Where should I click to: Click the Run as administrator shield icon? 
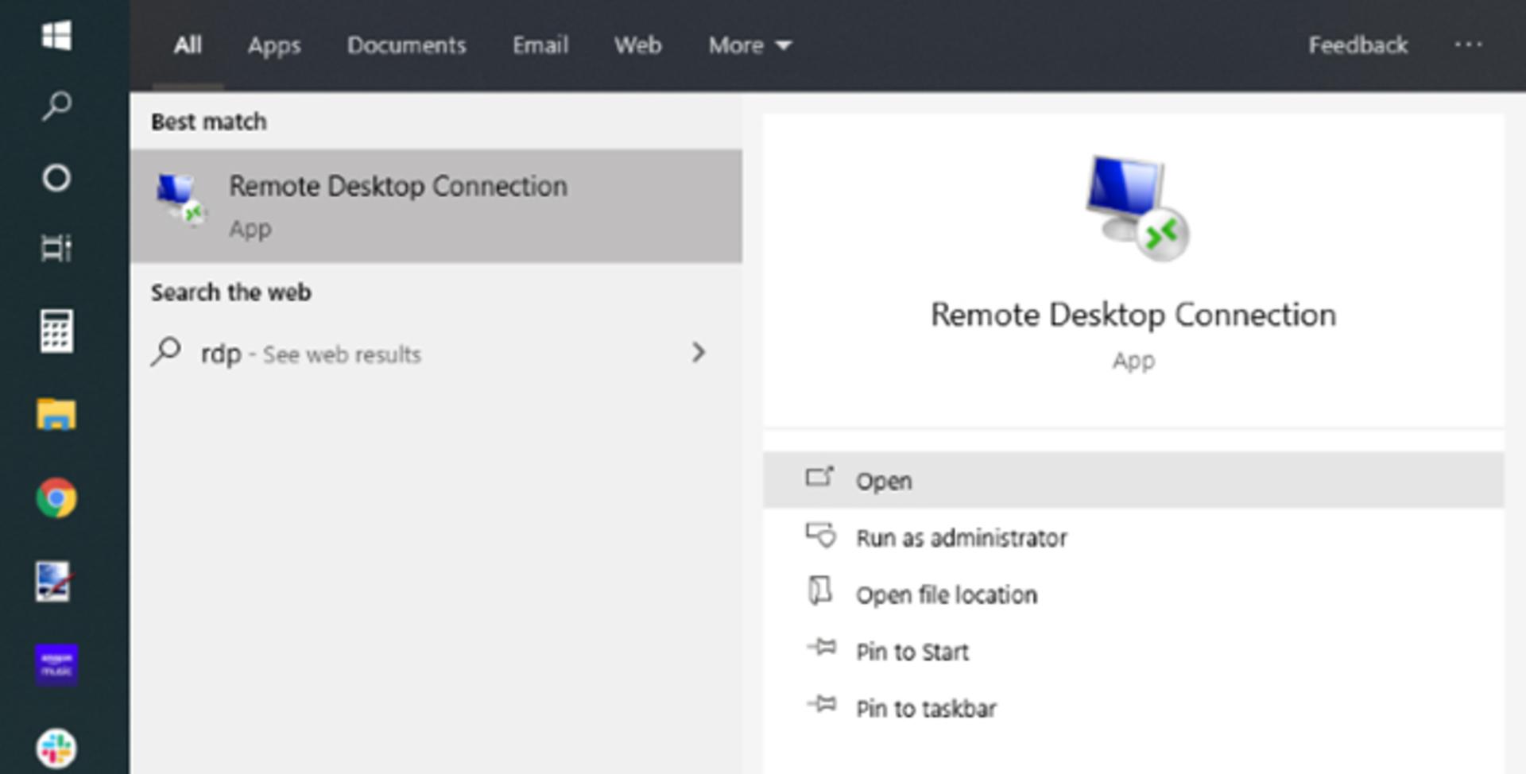point(821,536)
